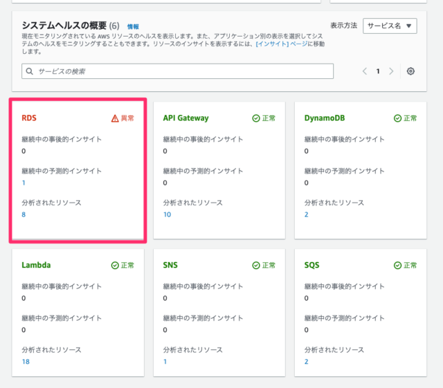Click API Gateway analyzed resources count 10
This screenshot has width=443, height=388.
[x=168, y=214]
